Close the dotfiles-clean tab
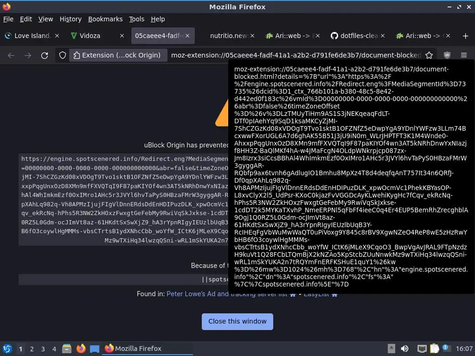Image resolution: width=475 pixels, height=356 pixels. [383, 36]
